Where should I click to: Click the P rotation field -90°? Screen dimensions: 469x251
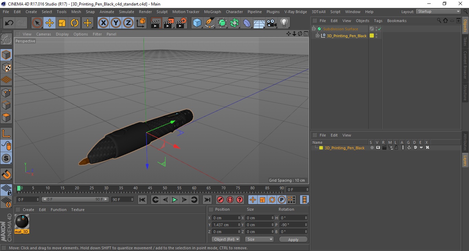coord(293,225)
